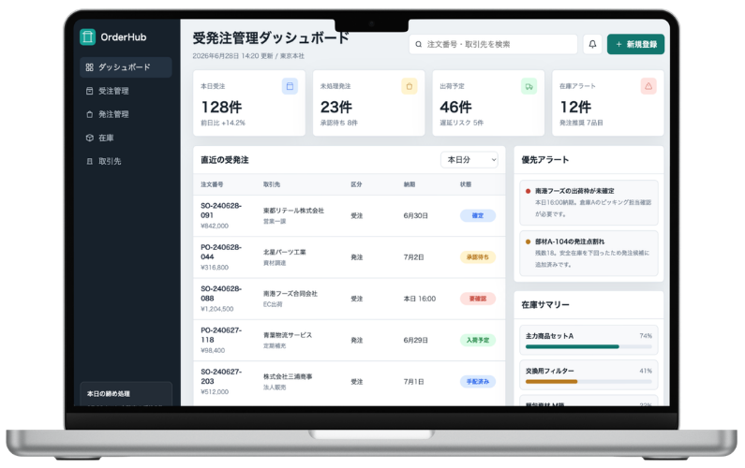Click the 出荷予定 card truck icon
Screen dimensions: 745x468
tap(529, 86)
